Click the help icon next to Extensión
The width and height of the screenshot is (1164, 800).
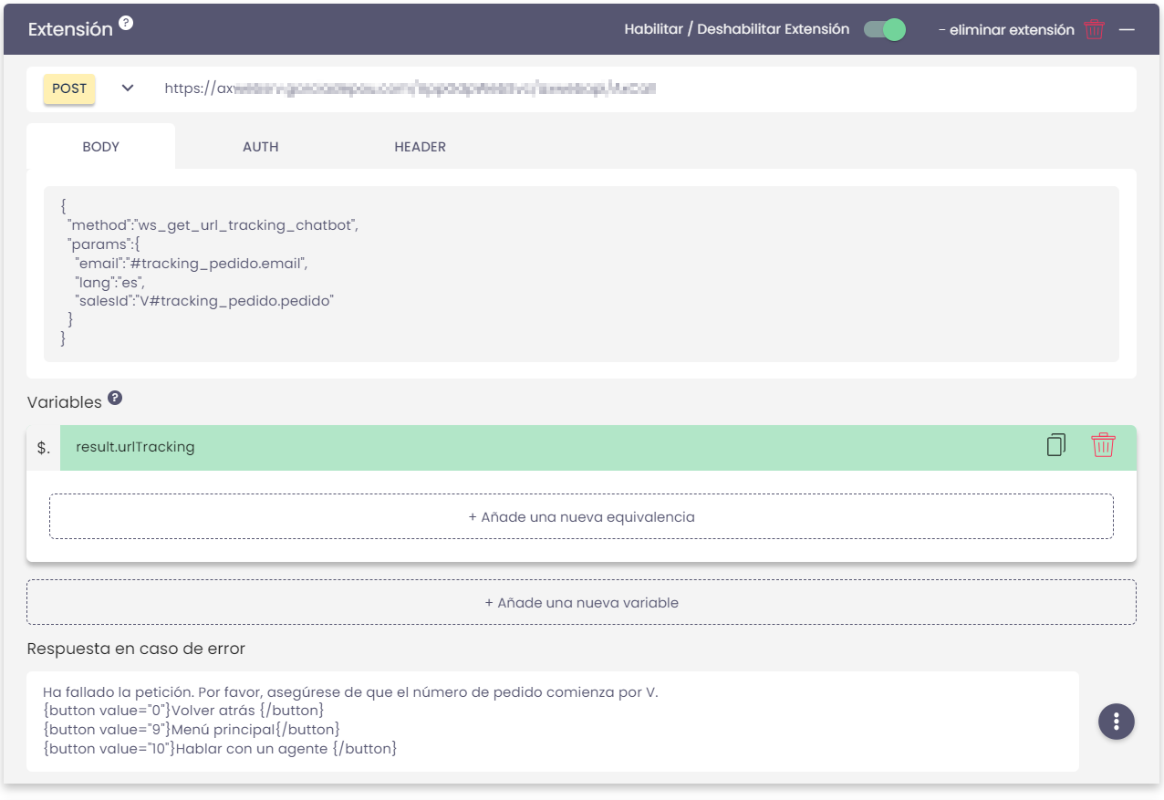[126, 23]
